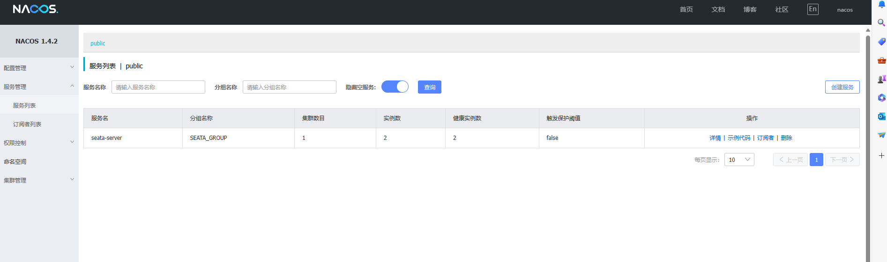Image resolution: width=887 pixels, height=262 pixels.
Task: Open the Edge sidebar search icon
Action: tap(881, 22)
